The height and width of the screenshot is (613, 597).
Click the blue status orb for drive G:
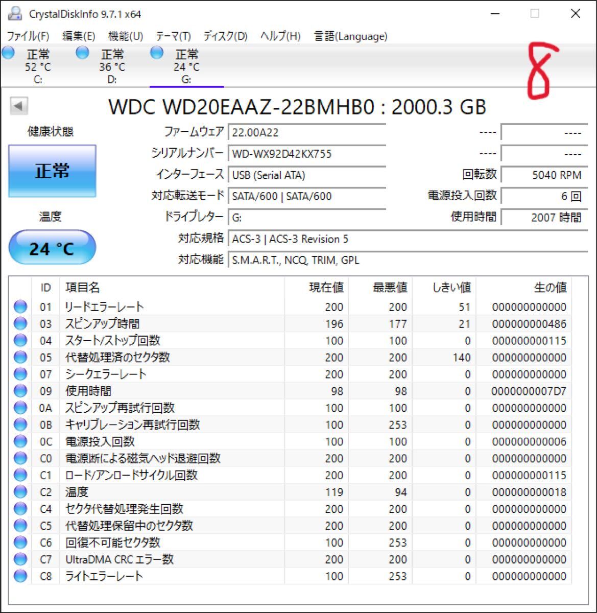coord(157,53)
